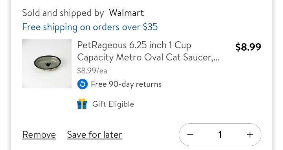This screenshot has height=150, width=283.
Task: Click the bold $8.99 item total
Action: point(248,47)
